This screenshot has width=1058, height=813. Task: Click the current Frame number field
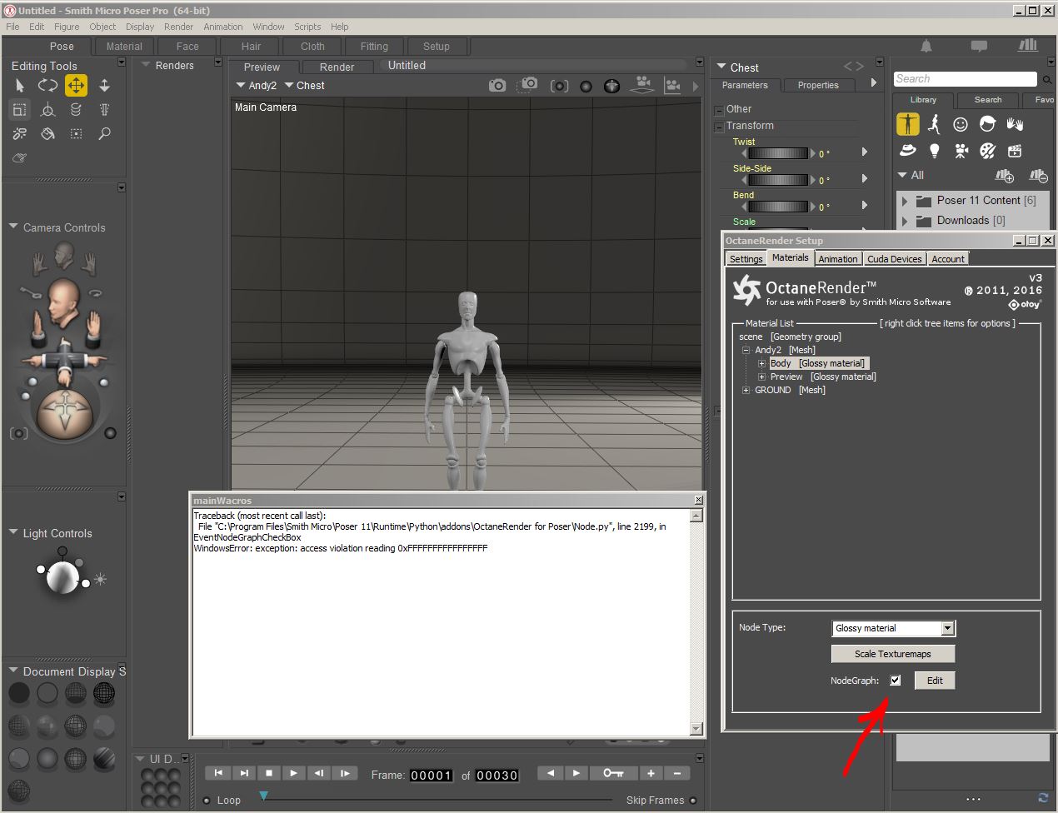click(431, 776)
